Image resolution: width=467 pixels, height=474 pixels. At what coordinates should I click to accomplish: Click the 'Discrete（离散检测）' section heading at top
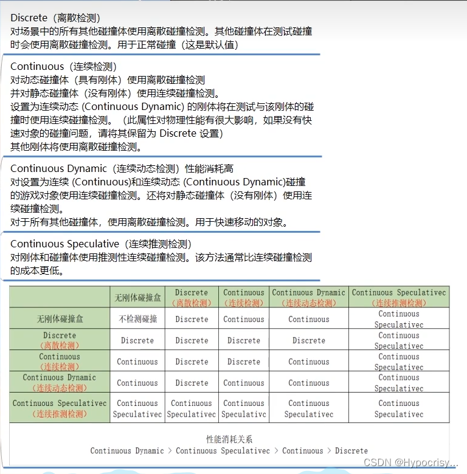[55, 18]
